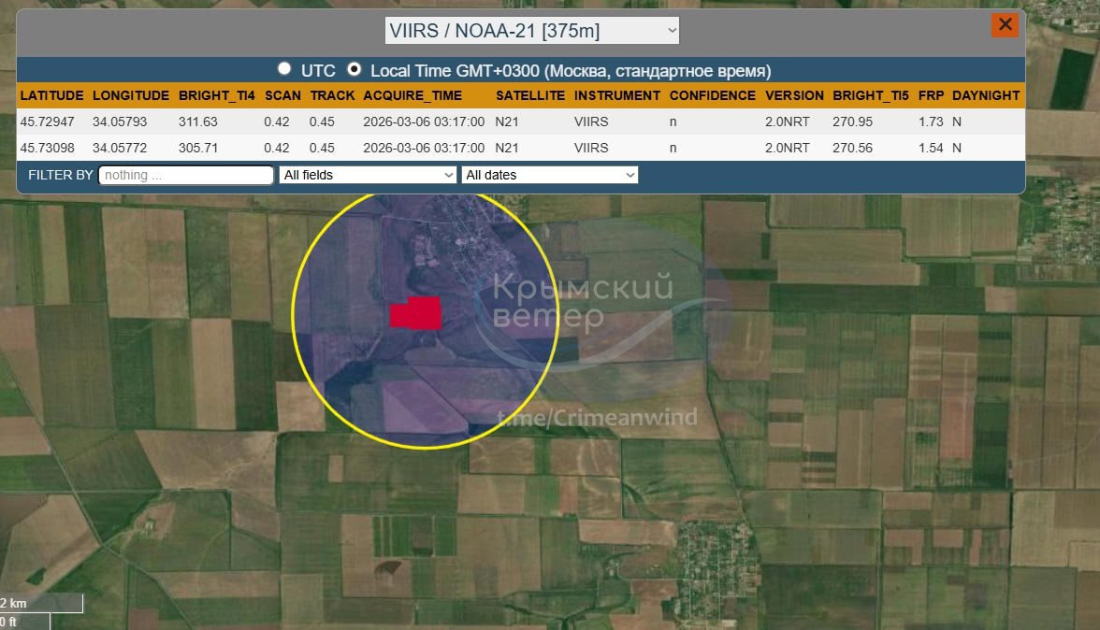Image resolution: width=1100 pixels, height=630 pixels.
Task: Expand the All fields filter dropdown
Action: click(x=368, y=175)
